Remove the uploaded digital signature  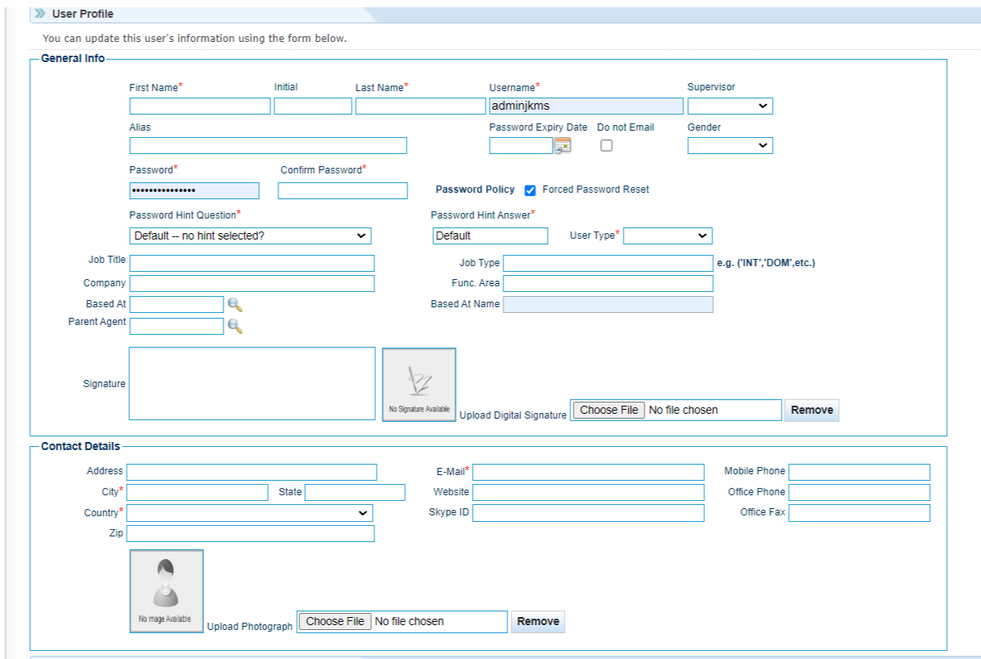click(812, 410)
